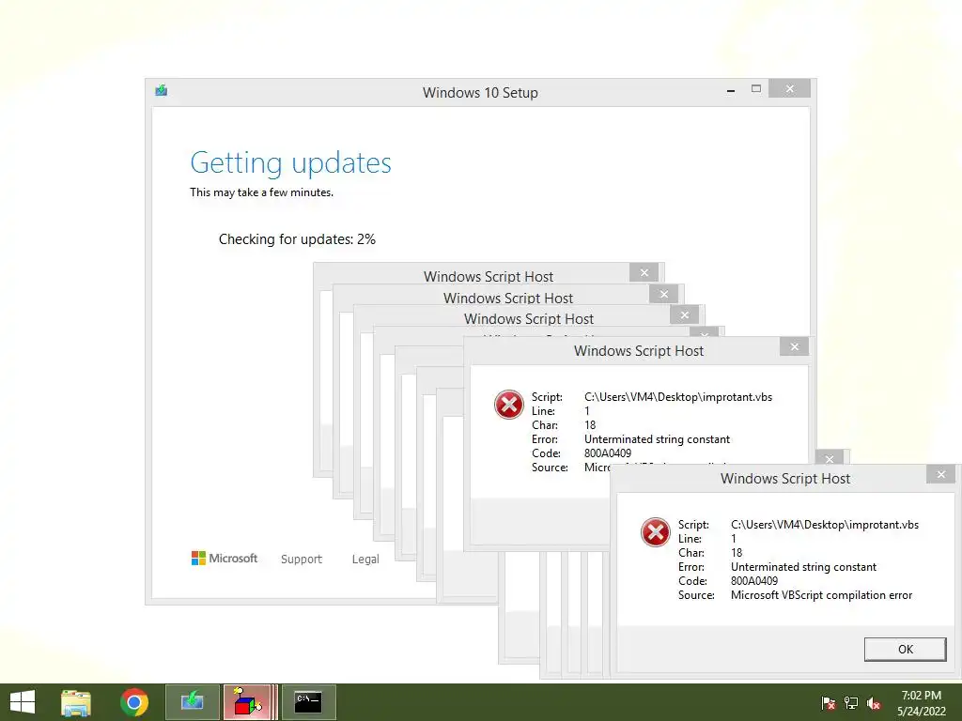Image resolution: width=962 pixels, height=721 pixels.
Task: Click 'This may take a few minutes.' text
Action: click(261, 192)
